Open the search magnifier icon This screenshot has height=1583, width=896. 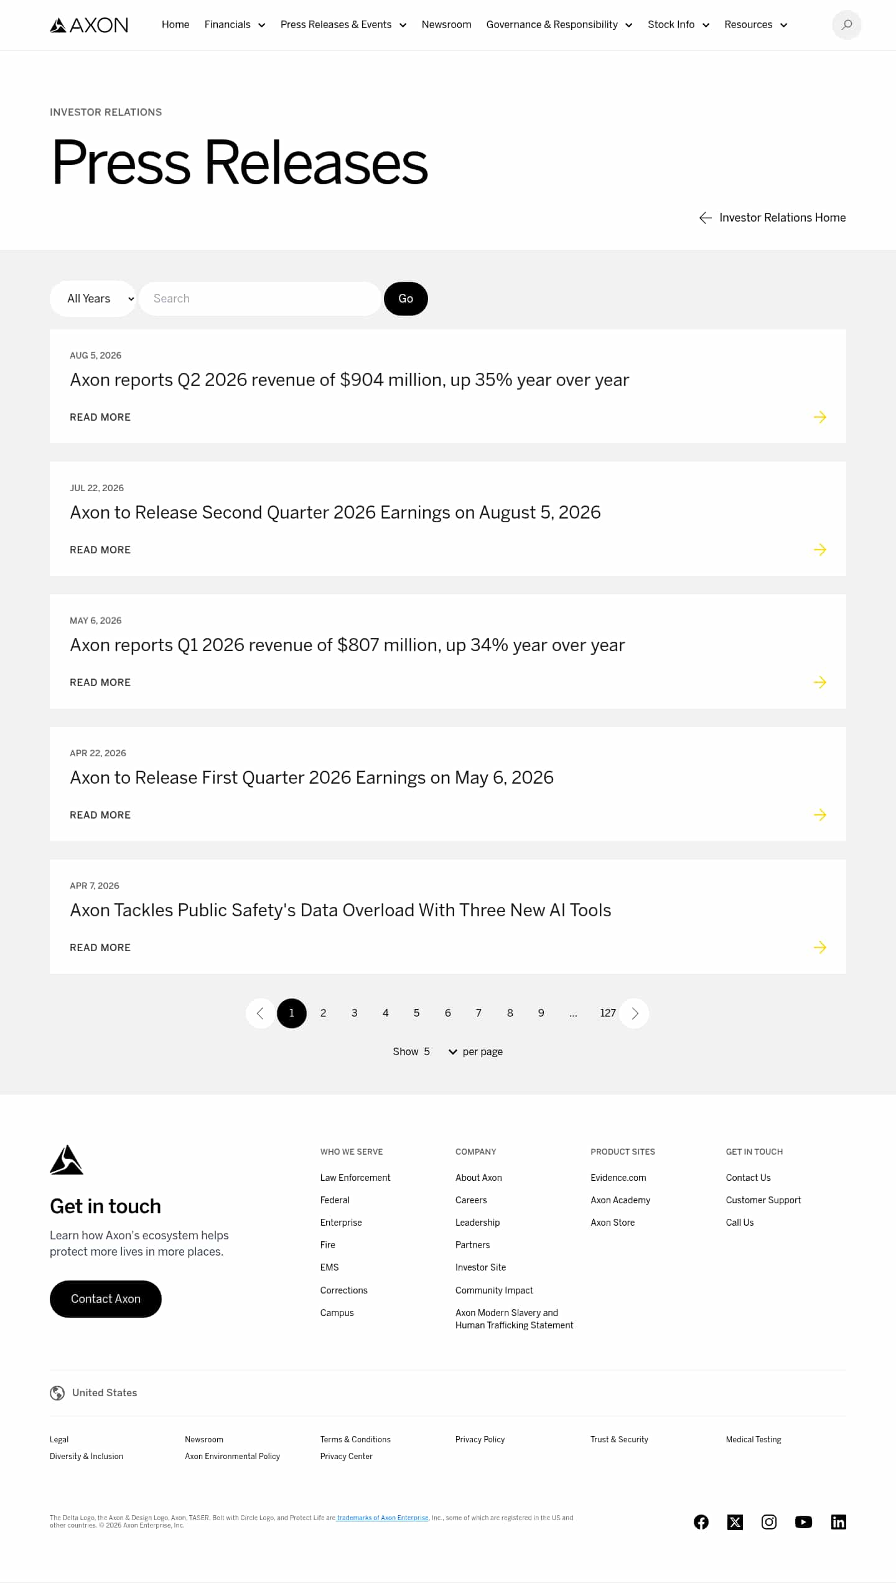[x=846, y=25]
